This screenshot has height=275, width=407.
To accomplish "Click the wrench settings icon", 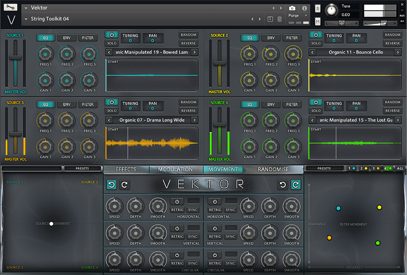I will pos(10,7).
